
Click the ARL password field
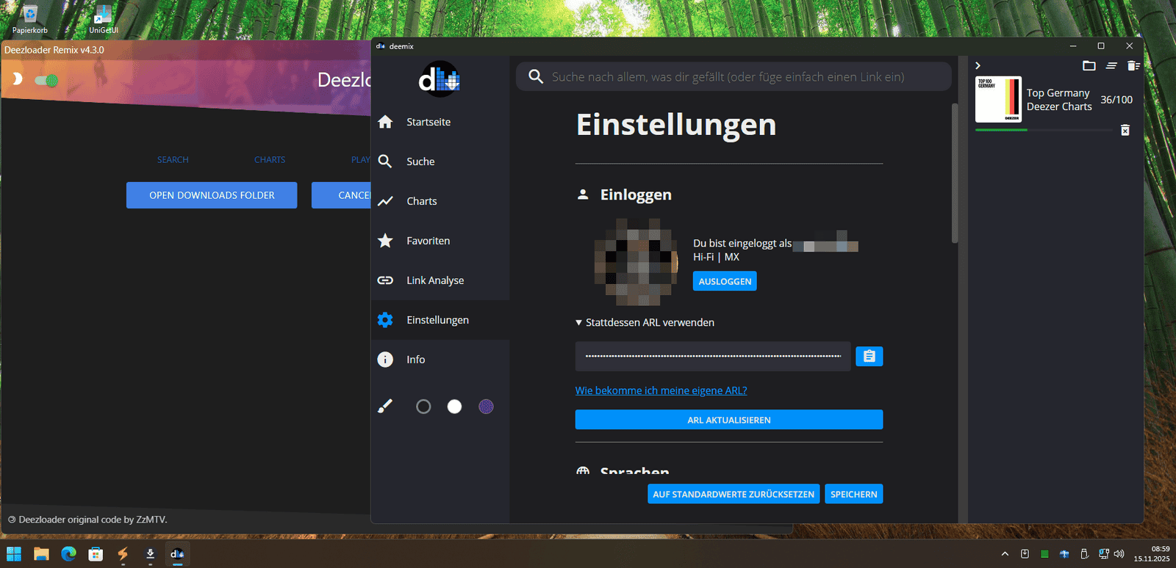[x=713, y=356]
